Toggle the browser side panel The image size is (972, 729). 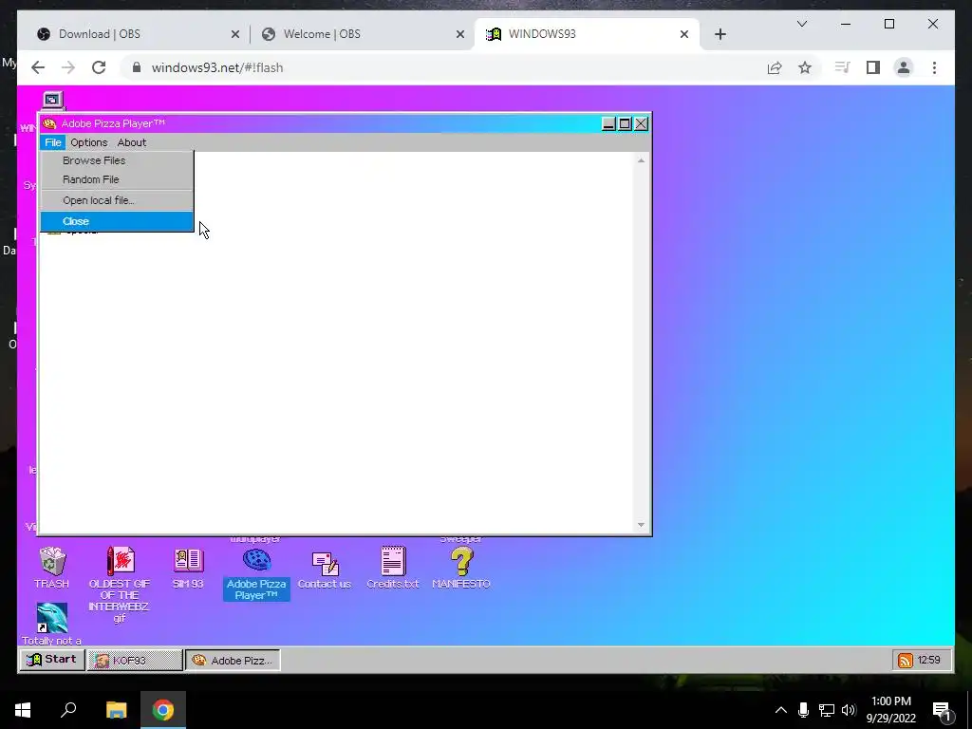tap(873, 67)
